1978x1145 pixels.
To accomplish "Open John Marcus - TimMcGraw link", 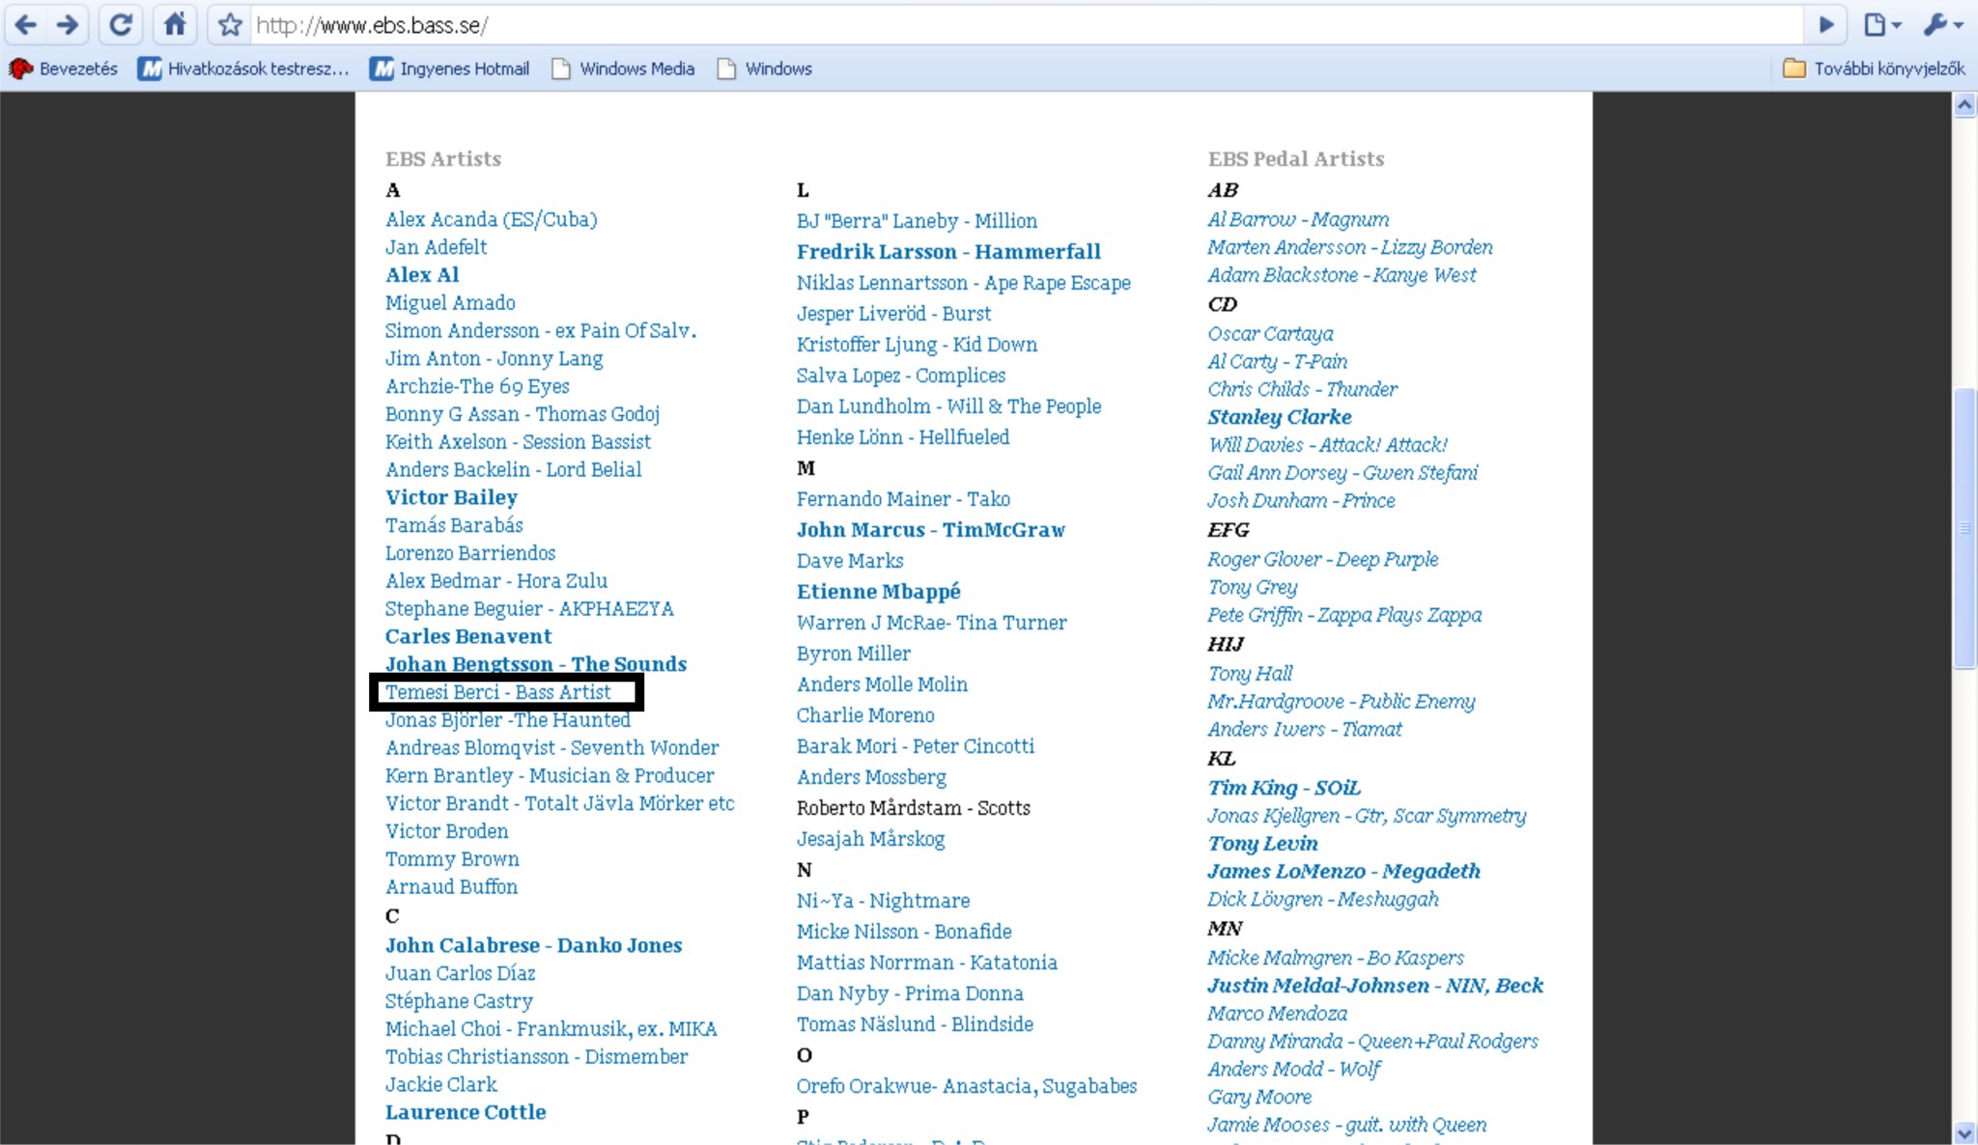I will pos(931,530).
